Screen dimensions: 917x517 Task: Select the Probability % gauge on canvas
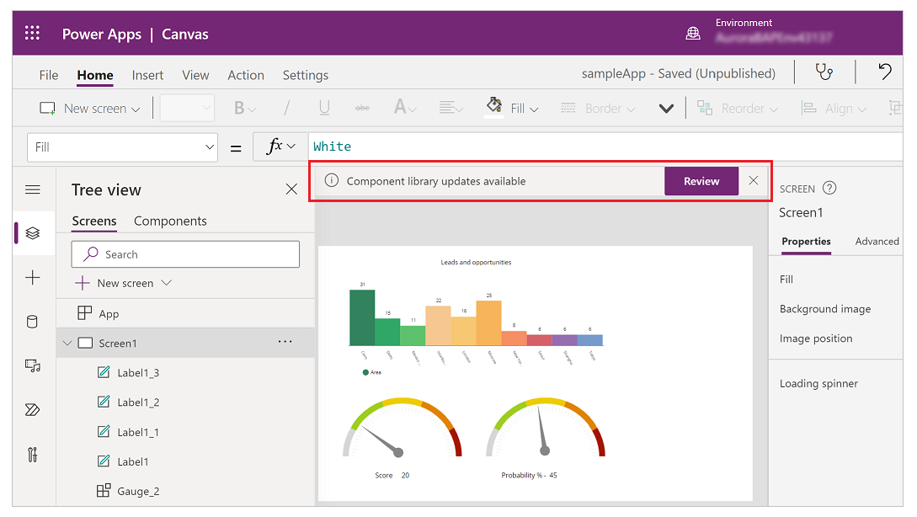(x=546, y=428)
